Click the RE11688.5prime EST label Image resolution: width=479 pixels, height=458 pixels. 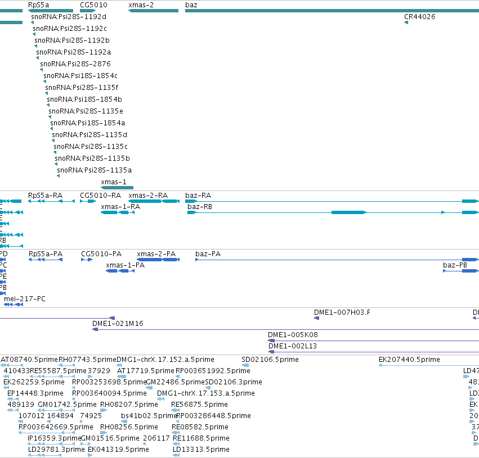201,438
